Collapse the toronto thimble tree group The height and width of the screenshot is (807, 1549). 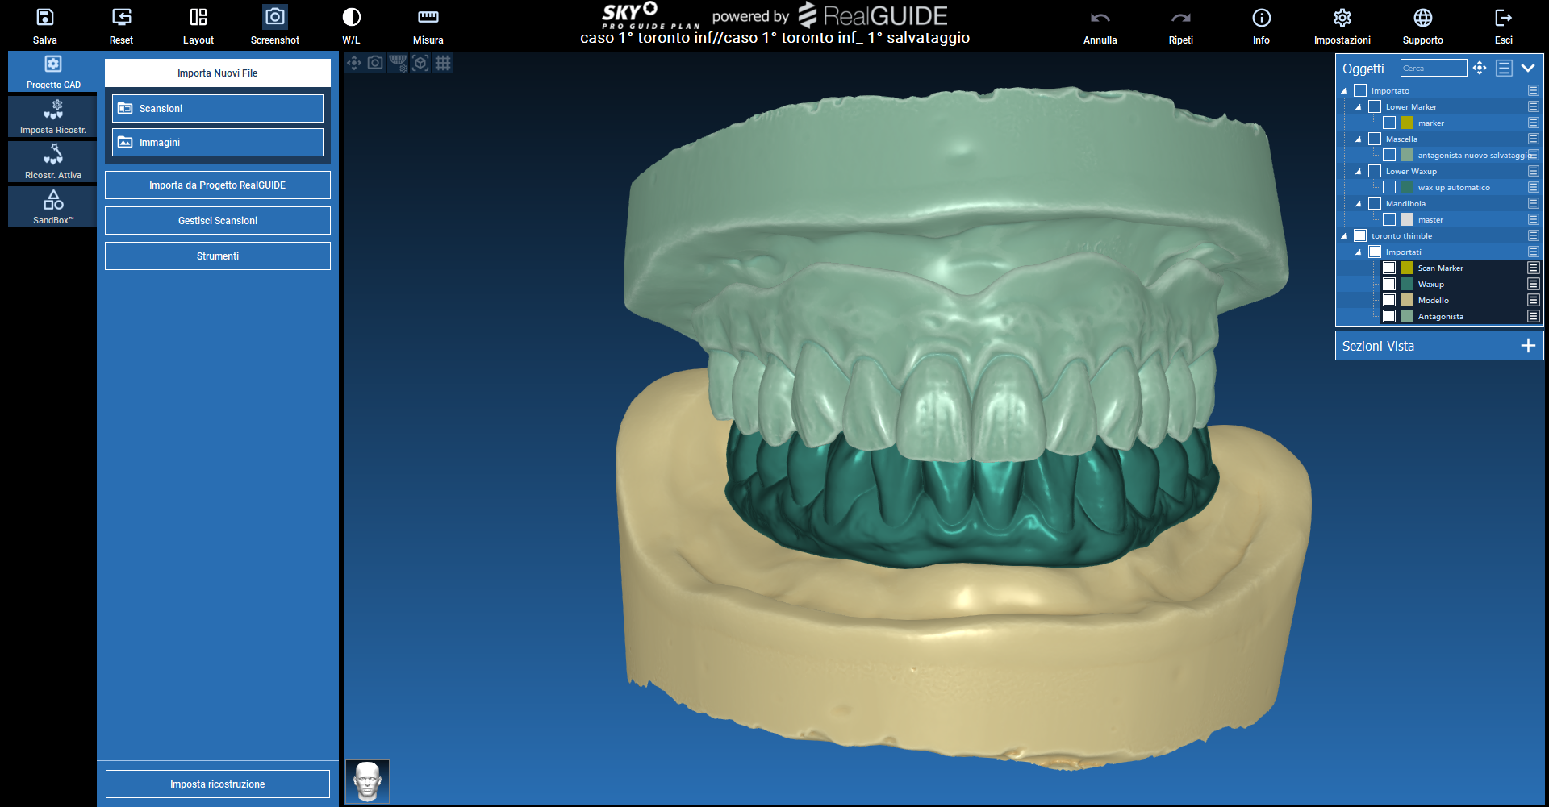pyautogui.click(x=1344, y=236)
